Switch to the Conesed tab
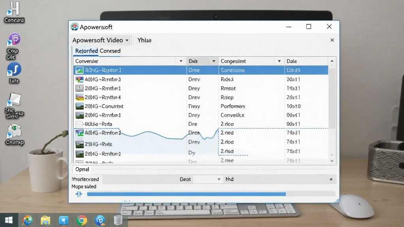This screenshot has height=227, width=404. [x=110, y=51]
